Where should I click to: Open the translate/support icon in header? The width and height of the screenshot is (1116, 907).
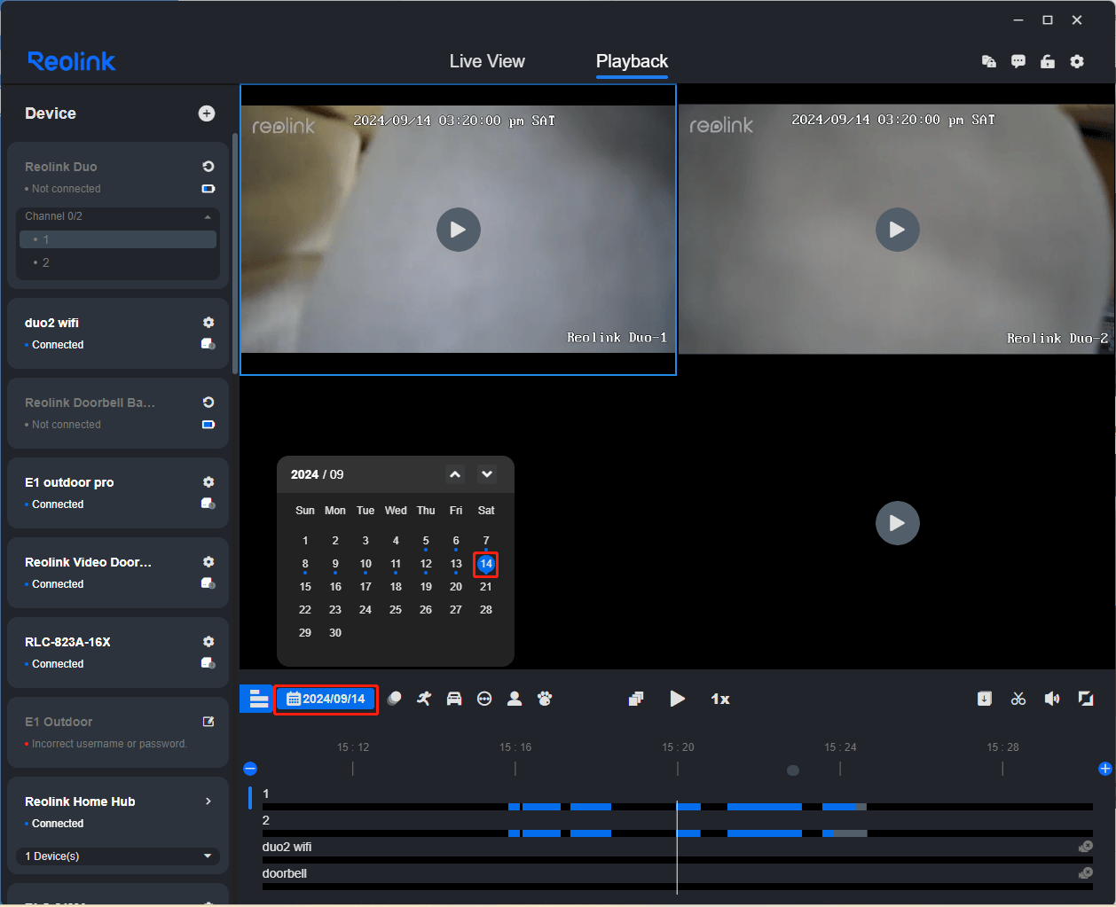pos(989,61)
